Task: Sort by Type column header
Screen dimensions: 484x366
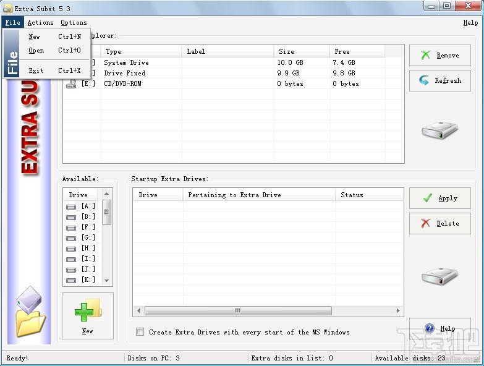Action: [x=142, y=51]
